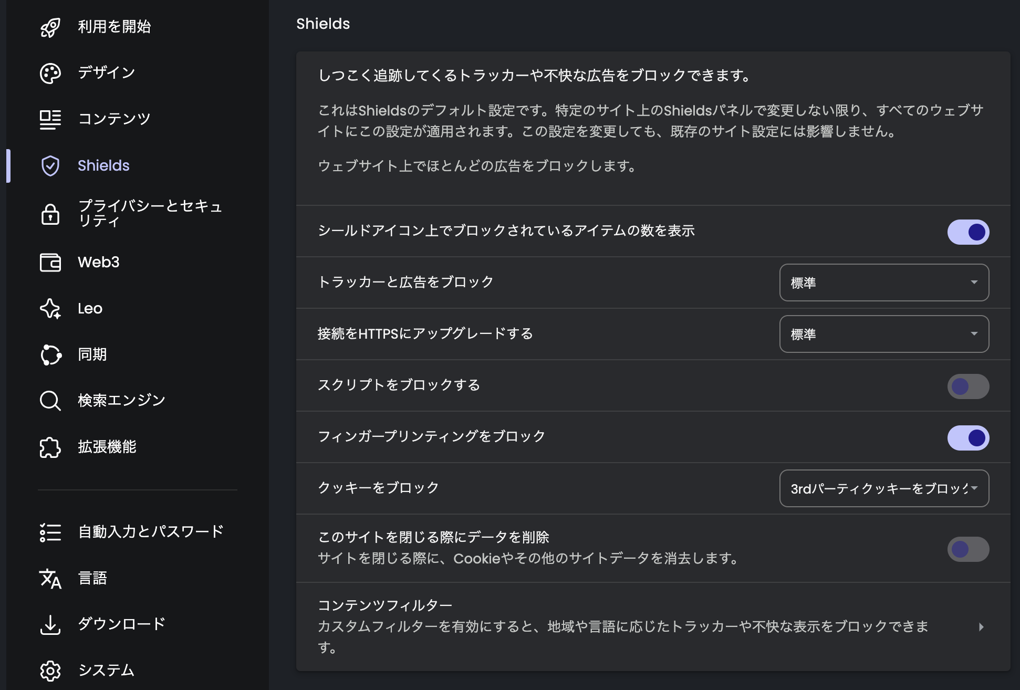1020x690 pixels.
Task: Click the このサイトを閉じる際にデータを削除 label
Action: [433, 537]
